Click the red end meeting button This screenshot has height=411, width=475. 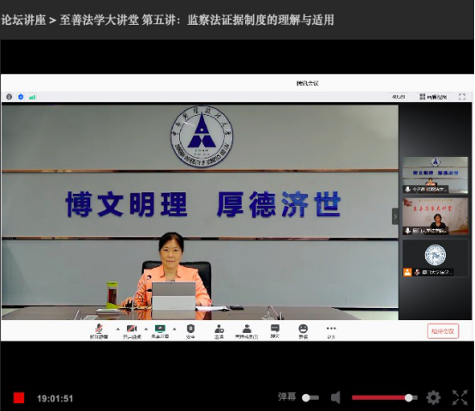coord(442,331)
